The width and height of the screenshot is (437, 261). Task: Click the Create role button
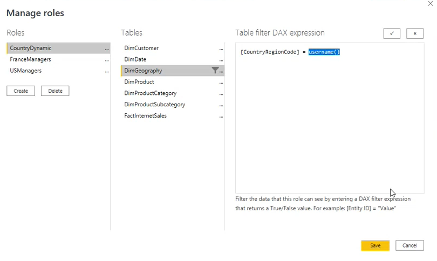coord(21,91)
